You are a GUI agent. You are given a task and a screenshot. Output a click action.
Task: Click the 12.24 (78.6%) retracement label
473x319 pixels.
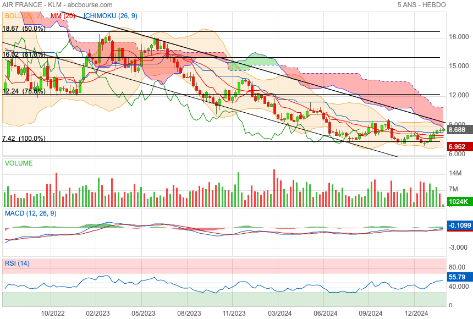23,91
